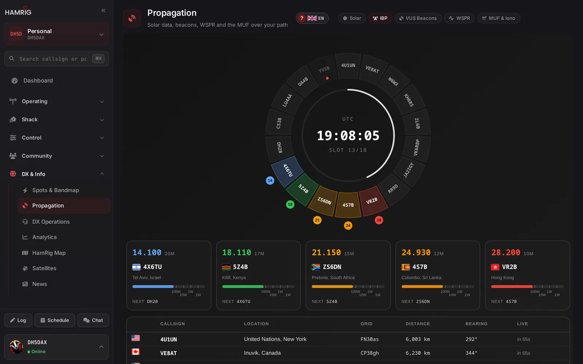Click the BEARING column header
Image resolution: width=583 pixels, height=364 pixels.
tap(476, 324)
